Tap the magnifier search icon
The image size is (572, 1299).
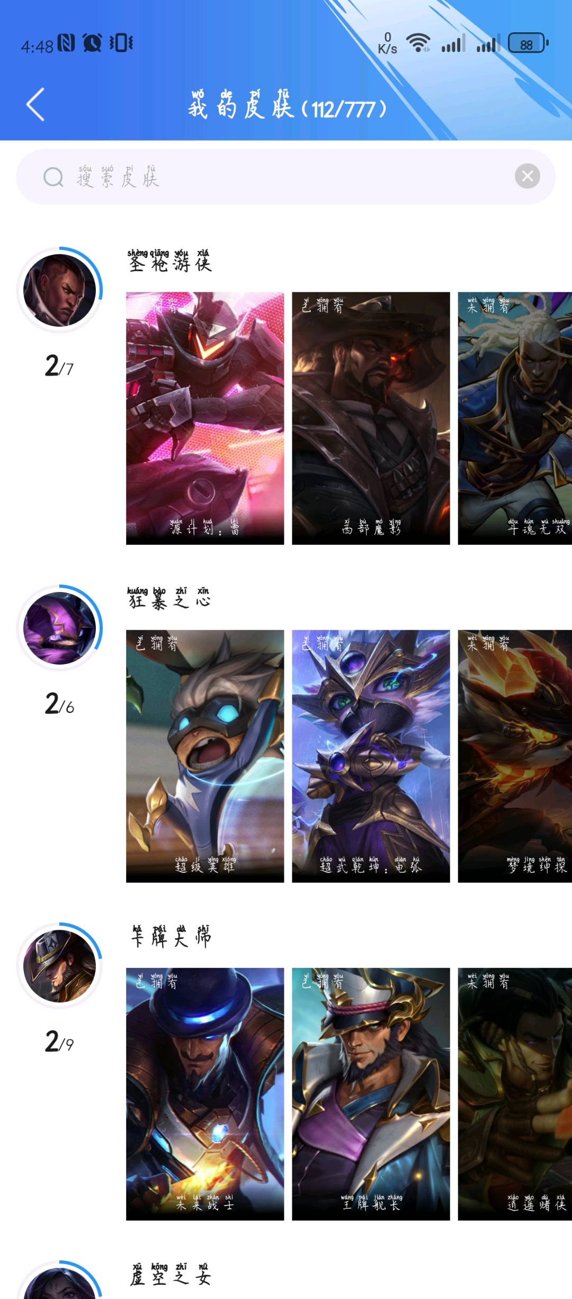tap(53, 177)
